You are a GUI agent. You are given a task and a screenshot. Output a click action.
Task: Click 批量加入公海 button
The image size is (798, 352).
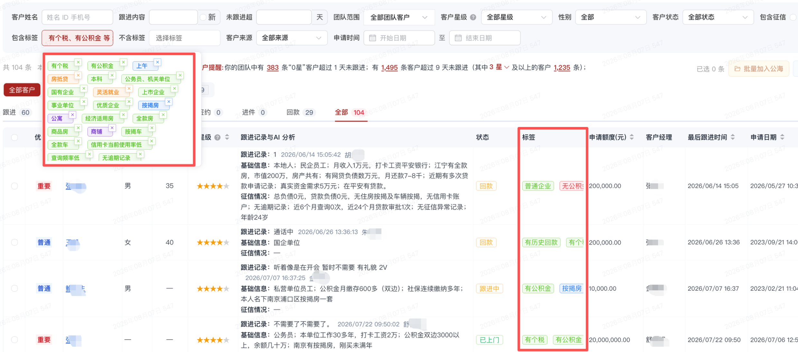(759, 69)
